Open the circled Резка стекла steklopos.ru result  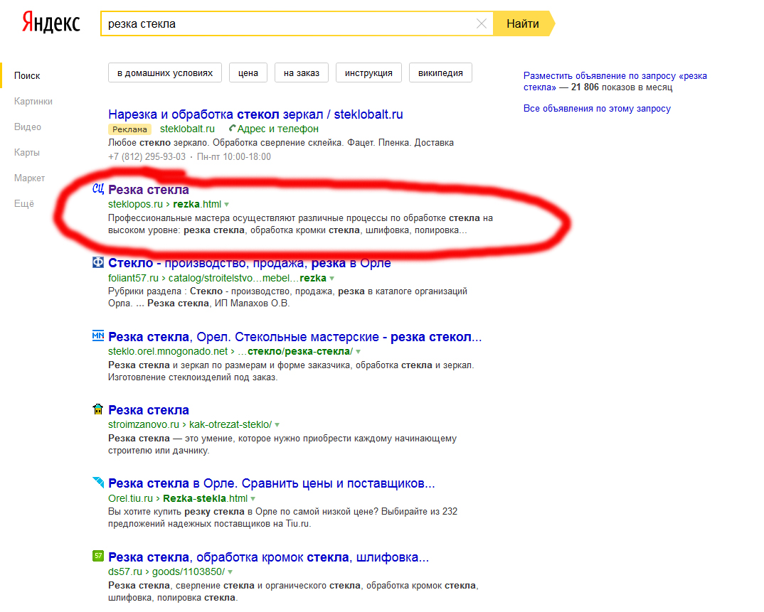coord(149,189)
